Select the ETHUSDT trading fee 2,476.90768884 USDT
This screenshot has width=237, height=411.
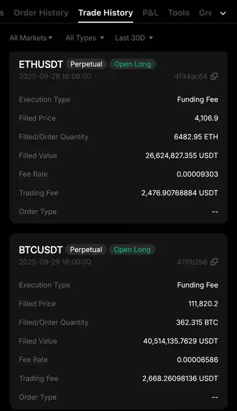(180, 193)
